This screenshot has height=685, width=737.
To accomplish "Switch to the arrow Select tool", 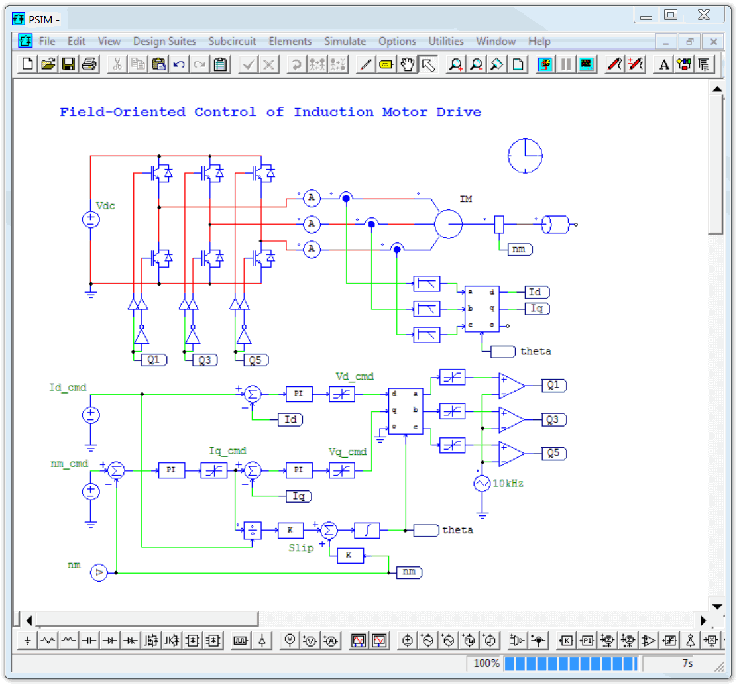I will (x=428, y=64).
